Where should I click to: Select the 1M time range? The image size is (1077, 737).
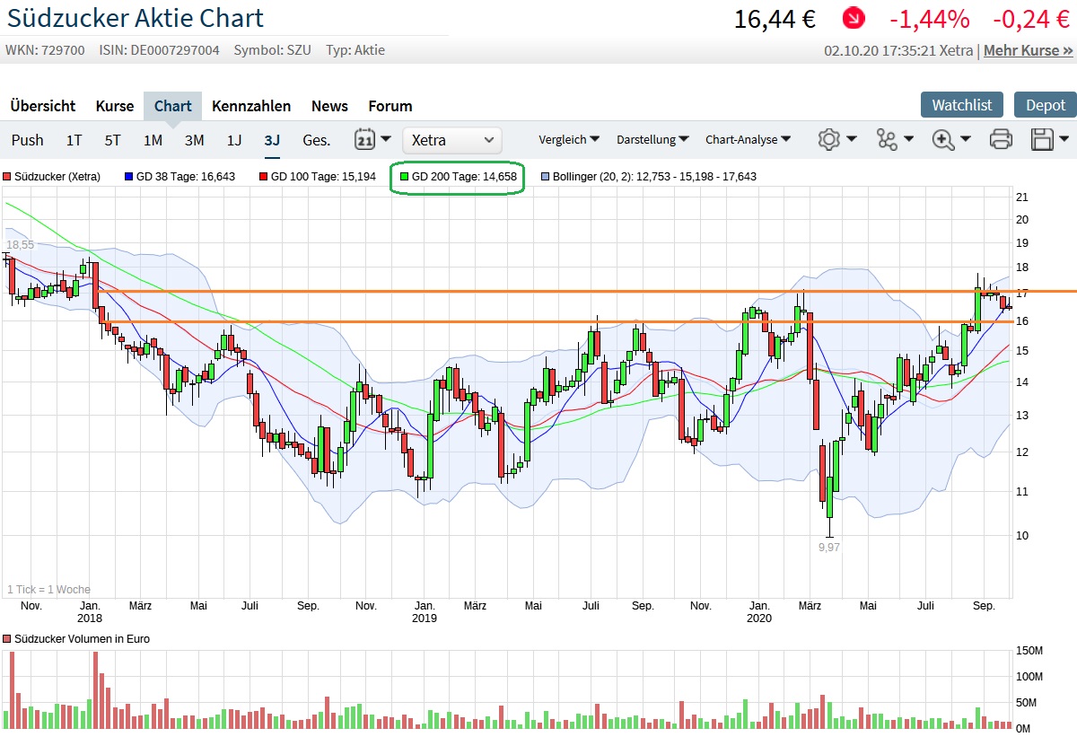[x=153, y=140]
